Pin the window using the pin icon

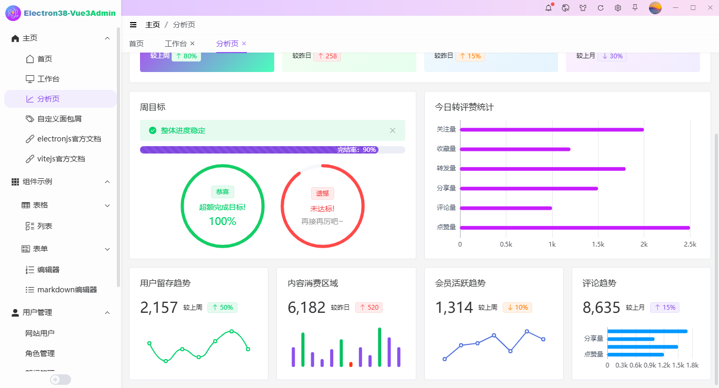tap(635, 8)
